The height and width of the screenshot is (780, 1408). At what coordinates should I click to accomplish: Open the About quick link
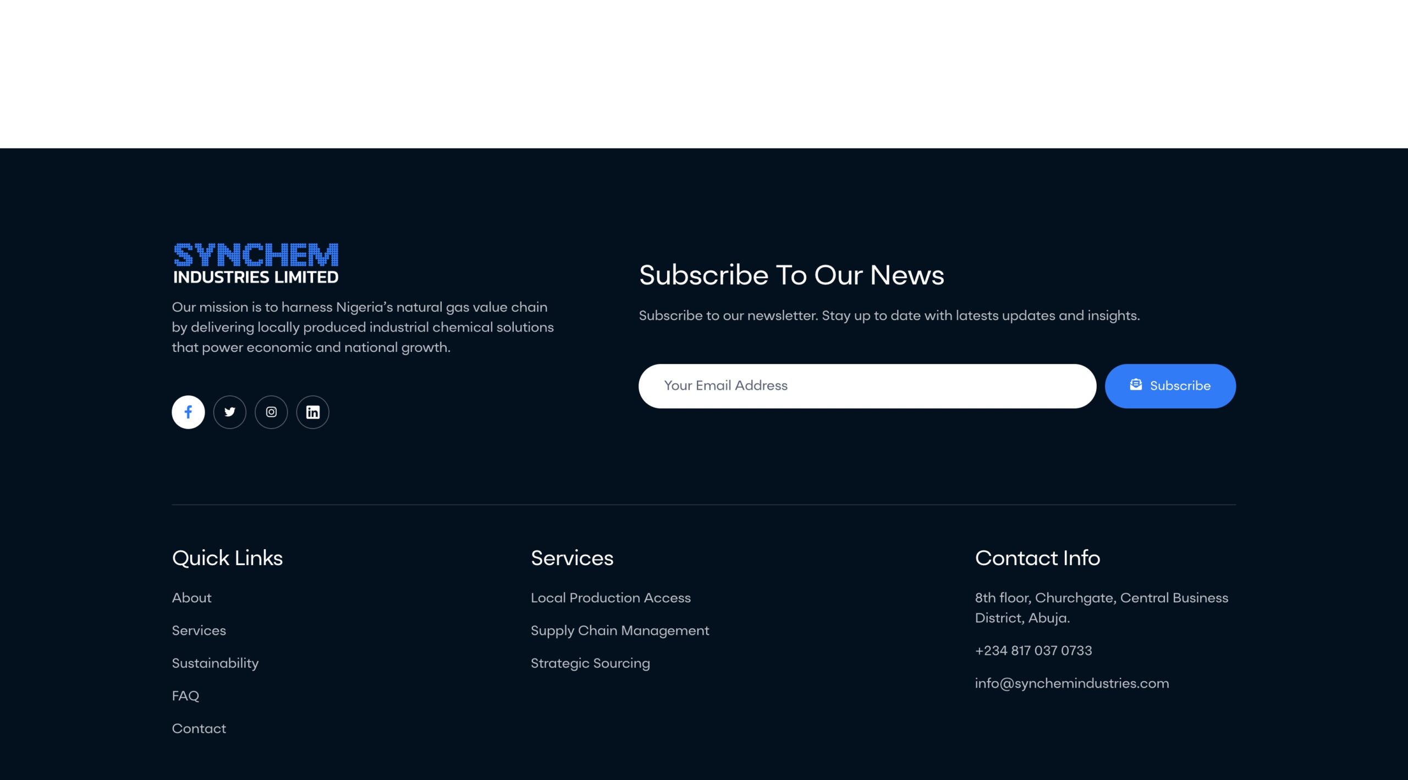coord(191,598)
